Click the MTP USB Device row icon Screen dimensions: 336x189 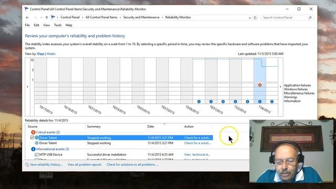click(37, 154)
